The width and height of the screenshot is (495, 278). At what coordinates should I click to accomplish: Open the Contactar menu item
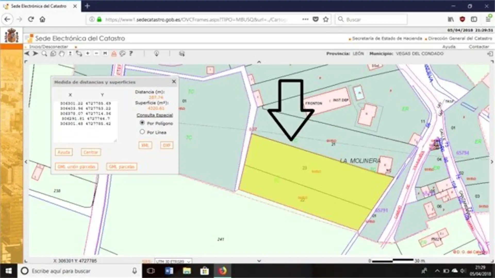click(x=479, y=47)
